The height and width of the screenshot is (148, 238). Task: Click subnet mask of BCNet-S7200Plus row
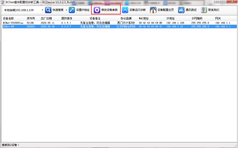click(200, 23)
